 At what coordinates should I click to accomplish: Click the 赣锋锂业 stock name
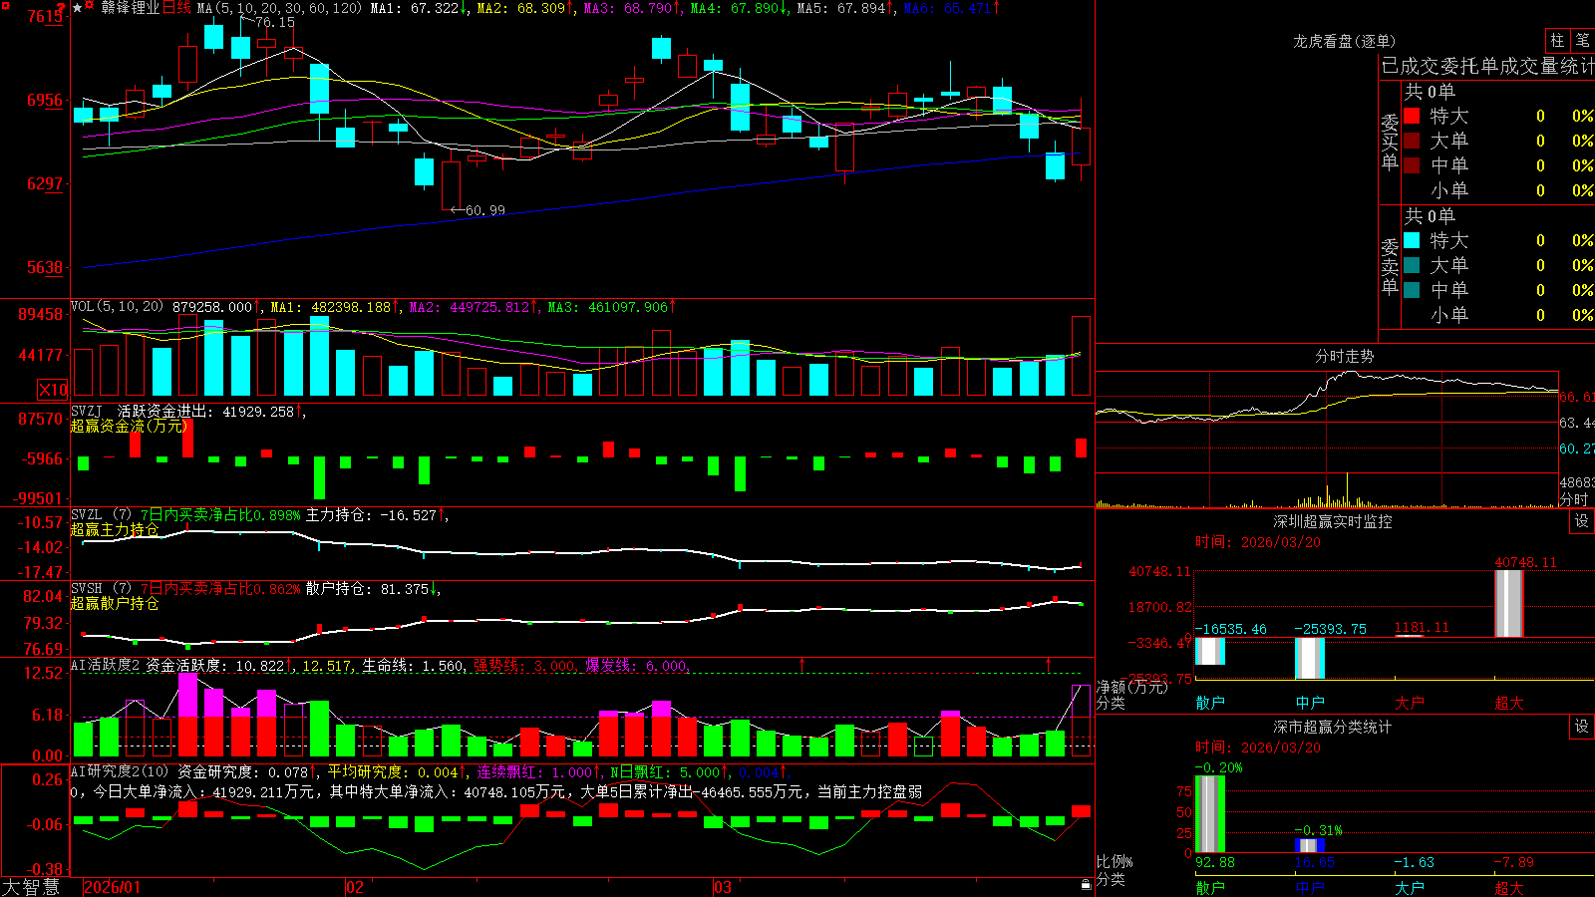[131, 8]
